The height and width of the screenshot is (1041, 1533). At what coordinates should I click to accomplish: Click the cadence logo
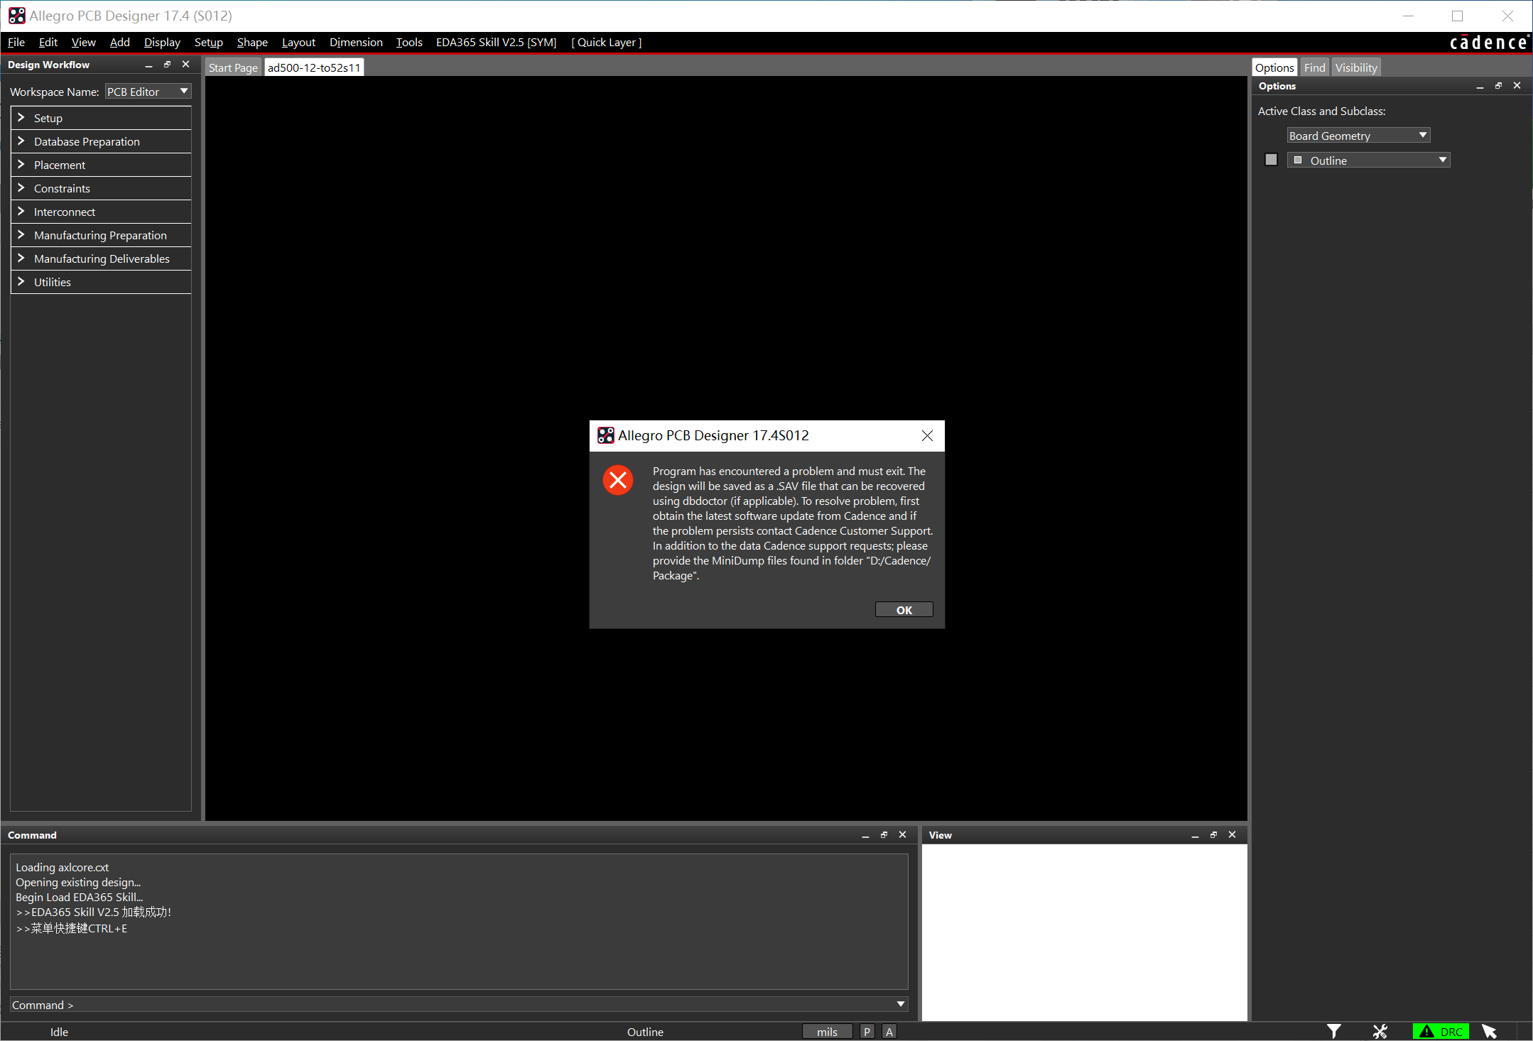point(1488,43)
